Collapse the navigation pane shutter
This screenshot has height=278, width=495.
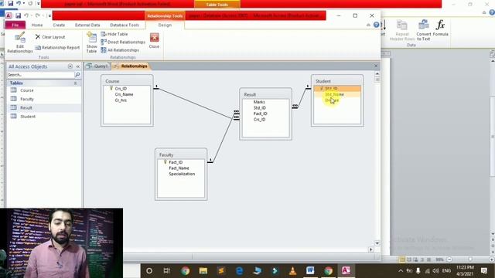tap(77, 66)
